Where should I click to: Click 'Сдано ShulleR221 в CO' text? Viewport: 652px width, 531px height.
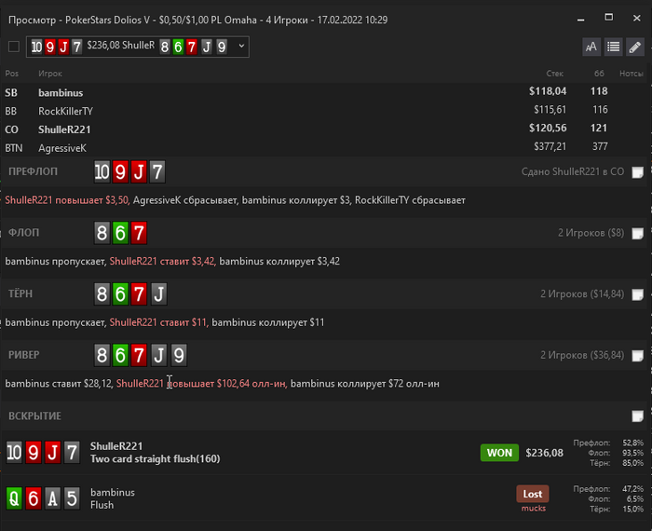[573, 171]
